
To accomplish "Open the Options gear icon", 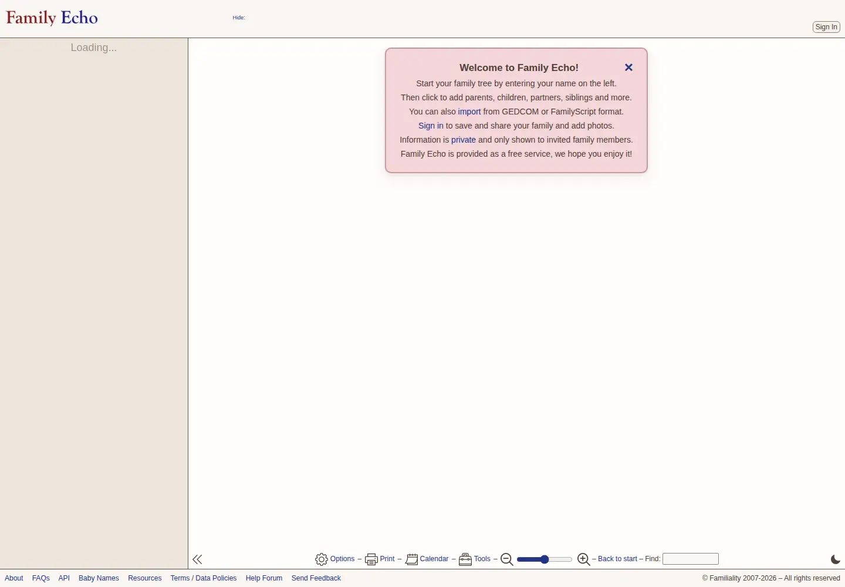I will point(322,559).
